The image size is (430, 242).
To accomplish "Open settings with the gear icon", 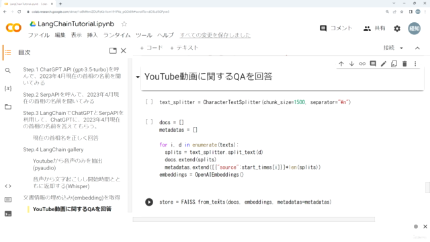I will pyautogui.click(x=397, y=28).
